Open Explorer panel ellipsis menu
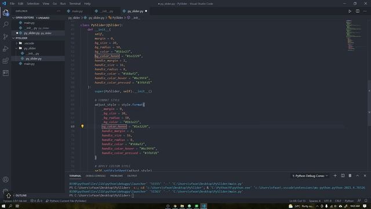 coord(59,11)
